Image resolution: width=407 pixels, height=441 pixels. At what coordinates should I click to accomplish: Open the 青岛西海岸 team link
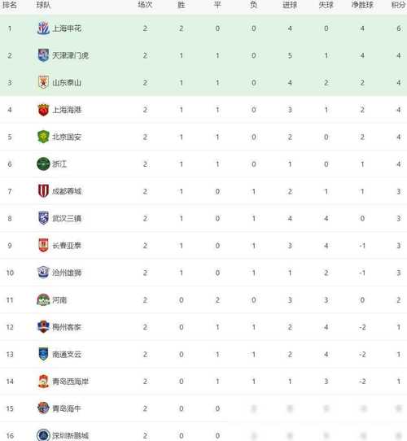coord(70,382)
